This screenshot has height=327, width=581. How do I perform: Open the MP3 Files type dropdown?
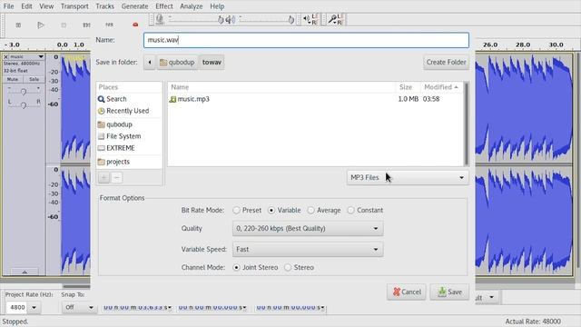click(408, 178)
